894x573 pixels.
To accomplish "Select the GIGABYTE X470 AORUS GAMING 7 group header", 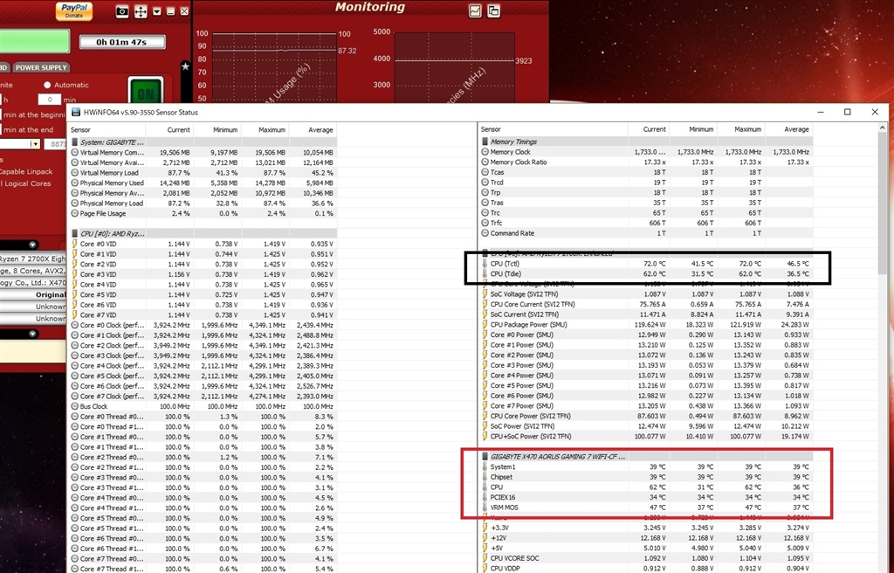I will 645,457.
